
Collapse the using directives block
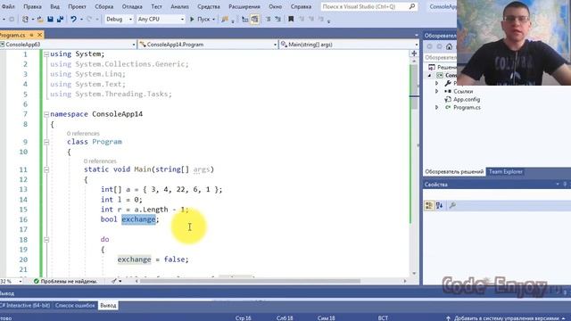[46, 54]
